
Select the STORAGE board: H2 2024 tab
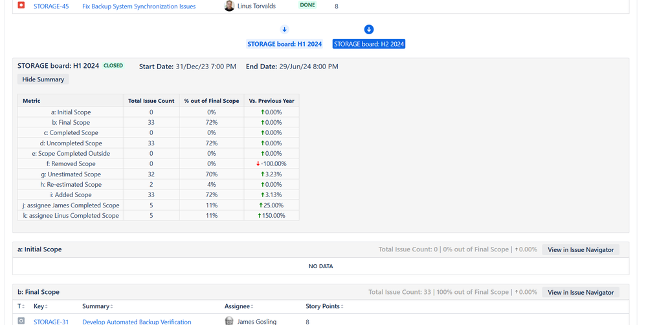(x=369, y=44)
